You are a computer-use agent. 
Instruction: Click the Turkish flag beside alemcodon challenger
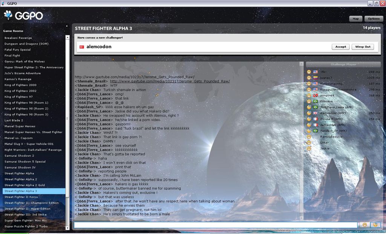82,47
